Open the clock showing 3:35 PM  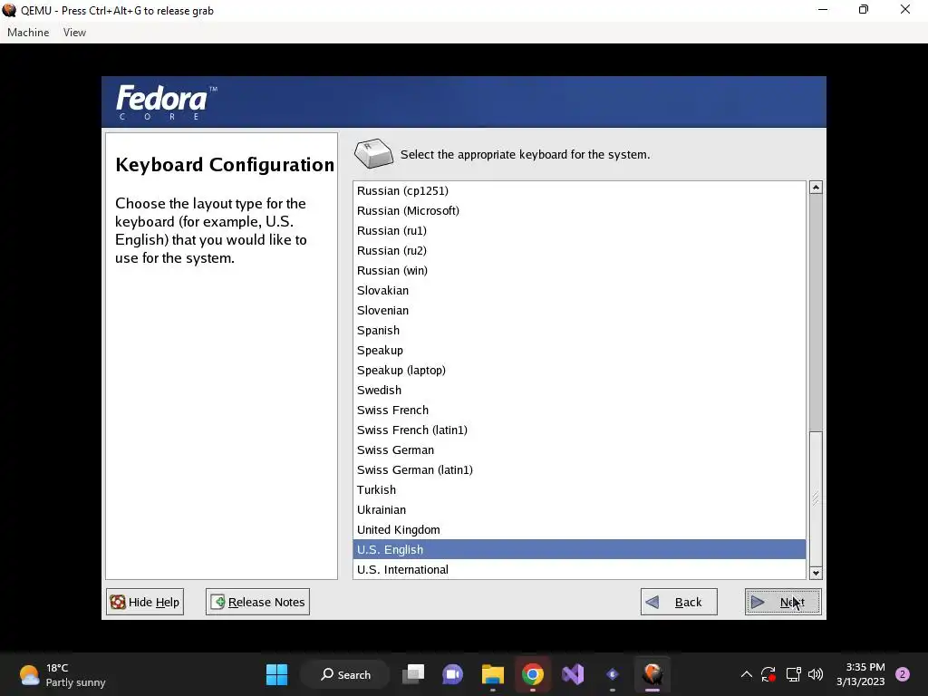(861, 674)
